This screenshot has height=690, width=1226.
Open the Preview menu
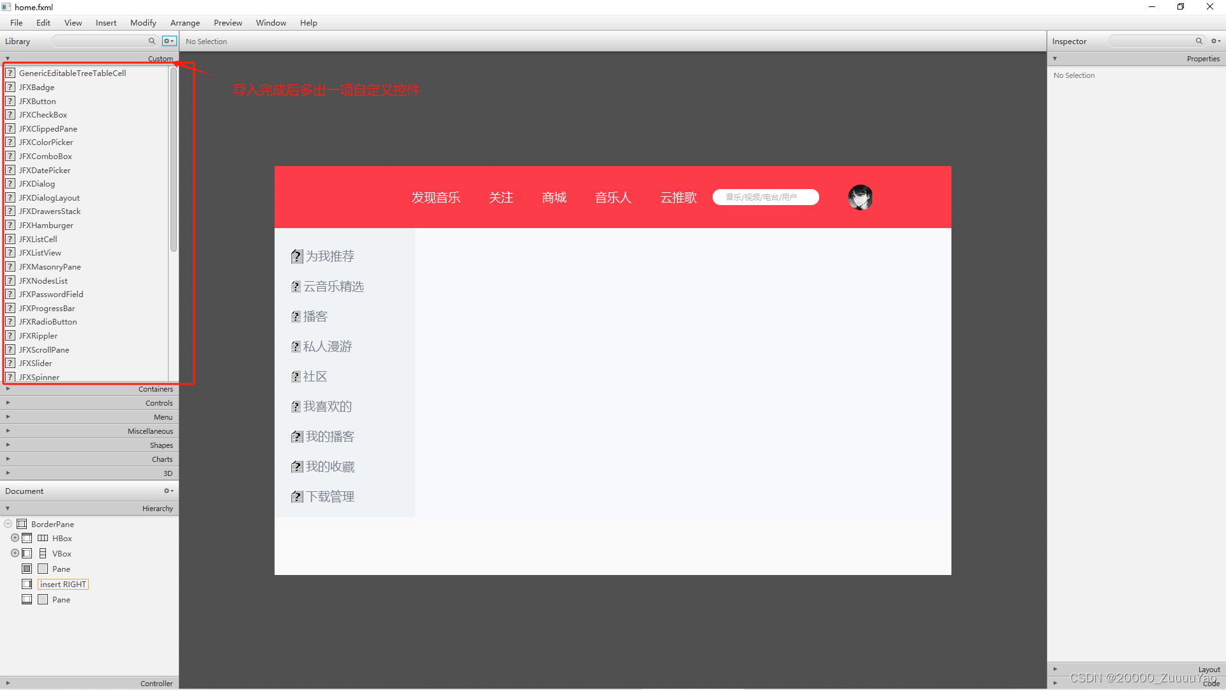click(x=228, y=23)
